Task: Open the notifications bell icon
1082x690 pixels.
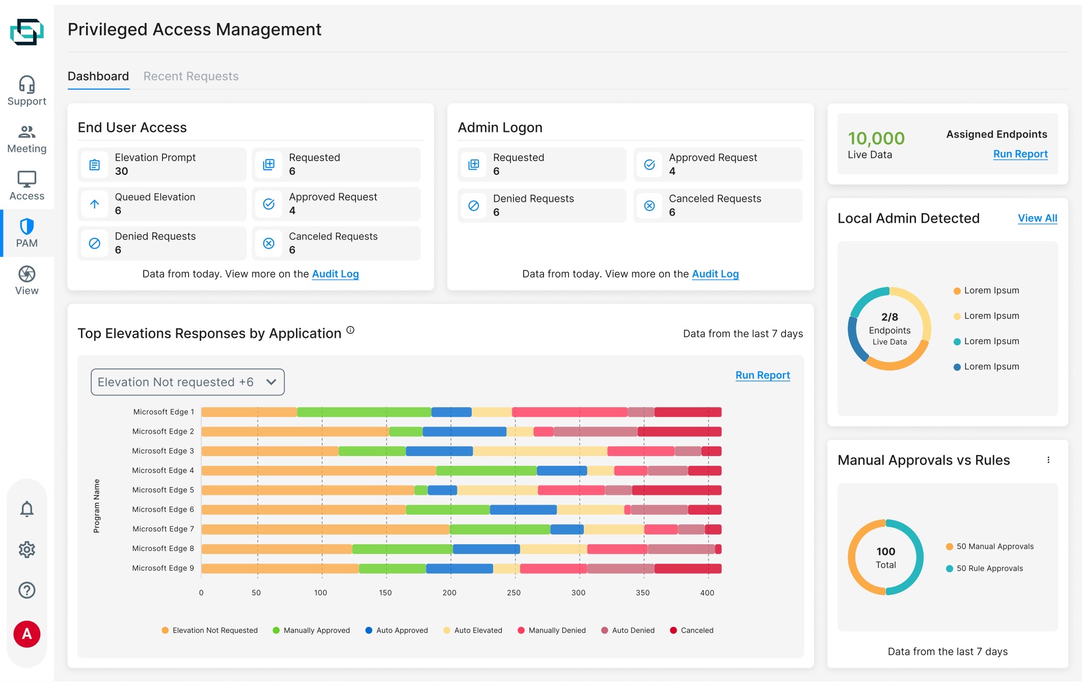Action: (x=26, y=509)
